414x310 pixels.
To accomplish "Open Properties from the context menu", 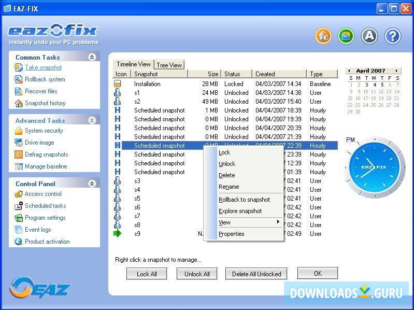I will (x=232, y=234).
